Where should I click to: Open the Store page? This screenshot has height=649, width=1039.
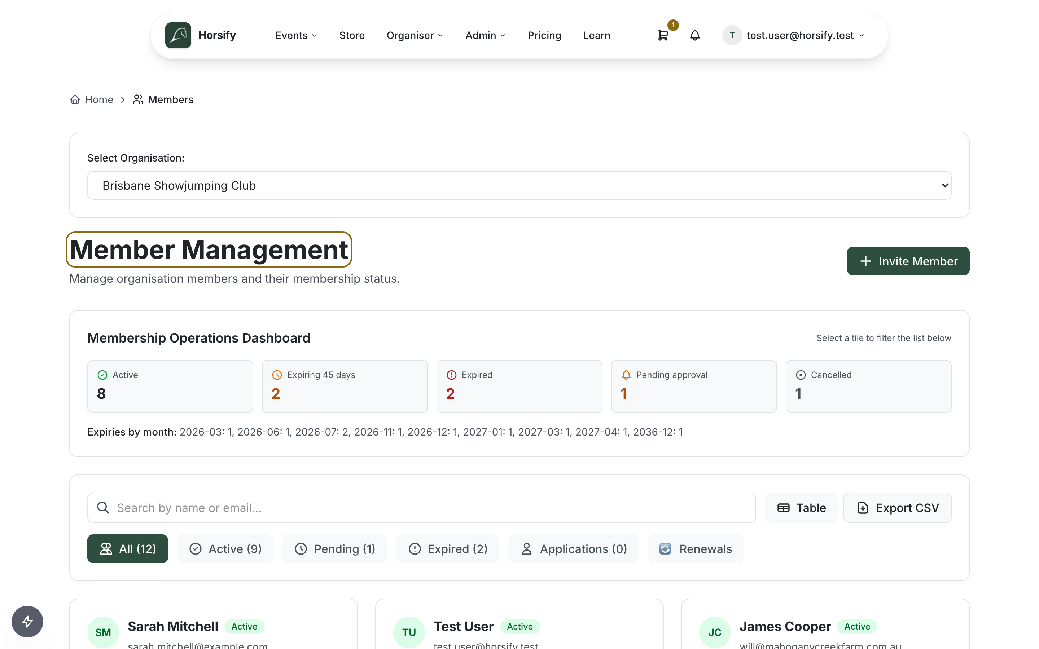352,35
